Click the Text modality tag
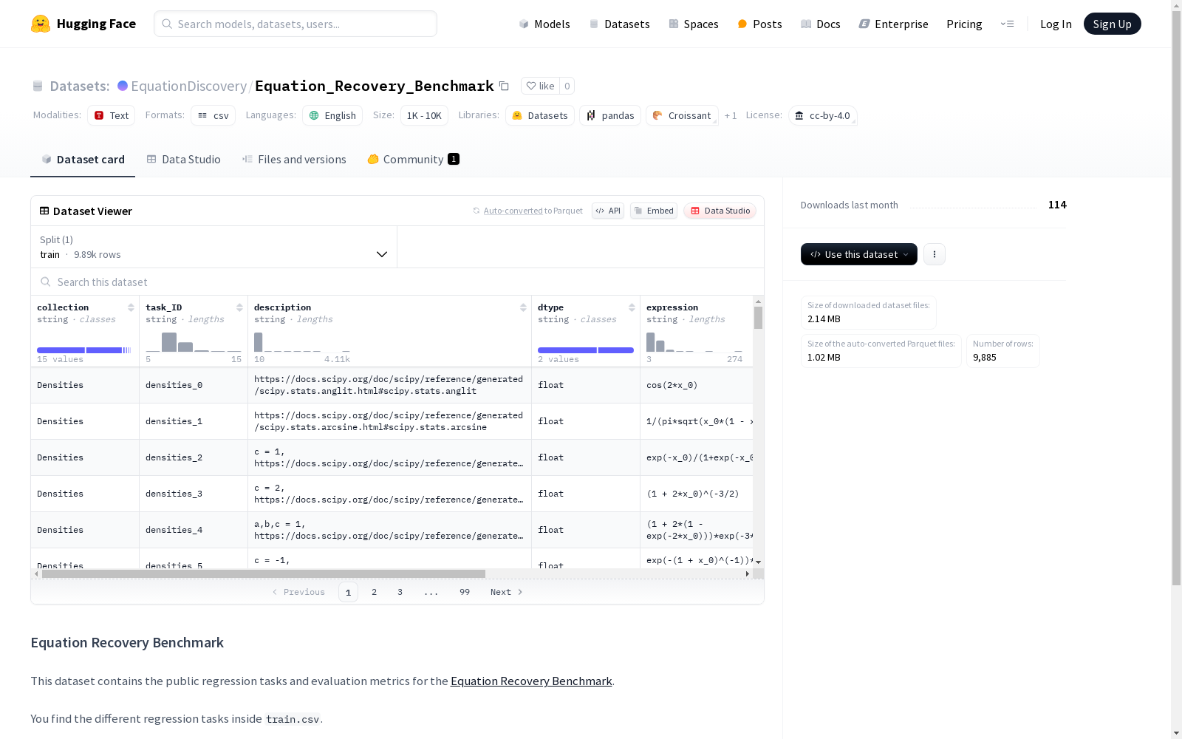This screenshot has width=1182, height=739. (x=112, y=115)
